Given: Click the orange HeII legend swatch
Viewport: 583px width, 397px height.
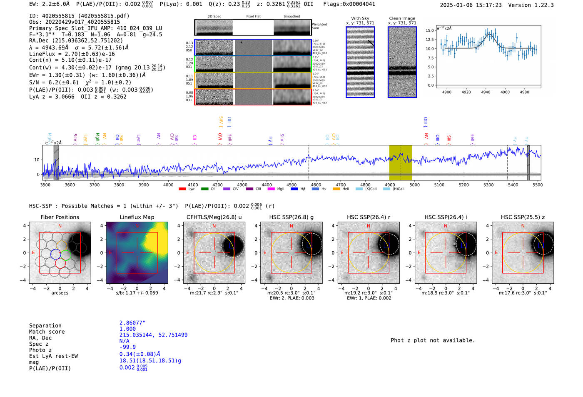Looking at the screenshot, I should (x=336, y=189).
